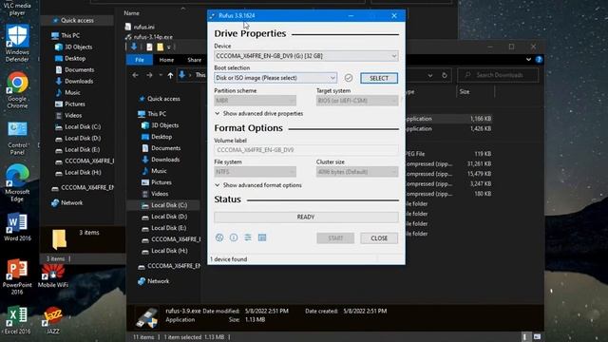
Task: Open PowerPoint 2016 desktop icon
Action: point(17,276)
